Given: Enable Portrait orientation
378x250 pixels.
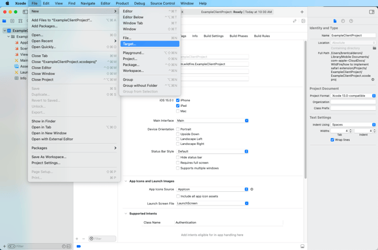Looking at the screenshot, I should click(x=177, y=129).
